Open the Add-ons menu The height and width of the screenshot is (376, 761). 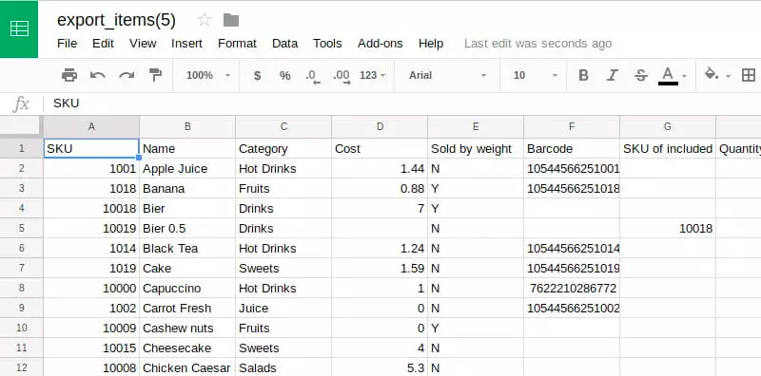coord(380,44)
